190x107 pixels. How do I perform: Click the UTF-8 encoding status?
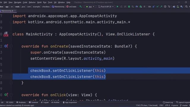[x=167, y=106]
